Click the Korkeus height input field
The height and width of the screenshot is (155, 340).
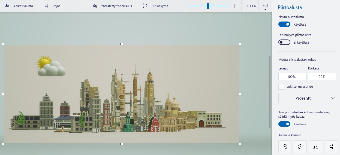(x=322, y=77)
